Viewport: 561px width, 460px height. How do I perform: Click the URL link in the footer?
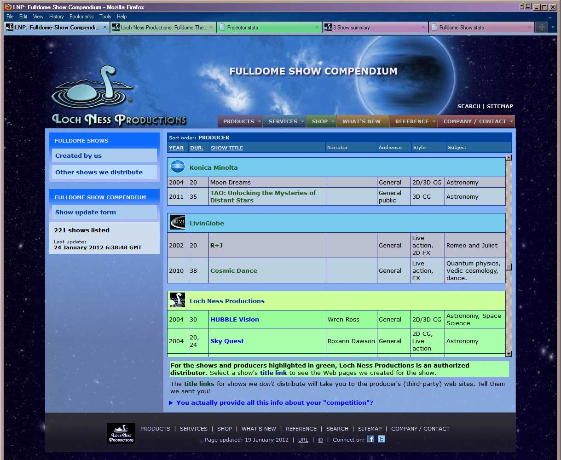click(303, 440)
